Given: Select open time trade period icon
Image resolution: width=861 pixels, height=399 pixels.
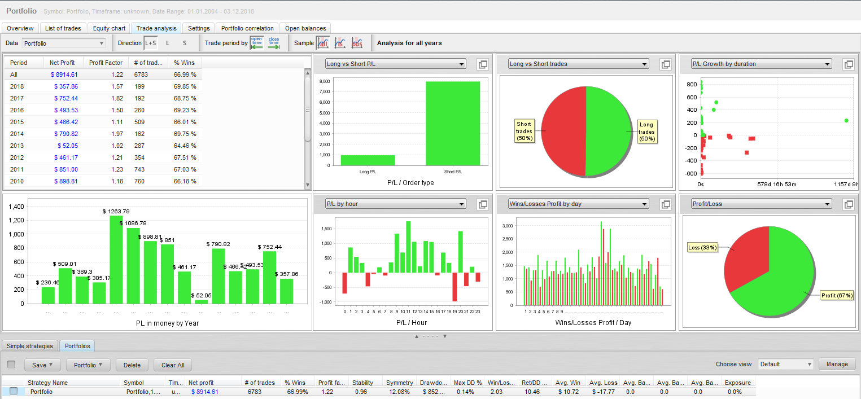Looking at the screenshot, I should [257, 43].
